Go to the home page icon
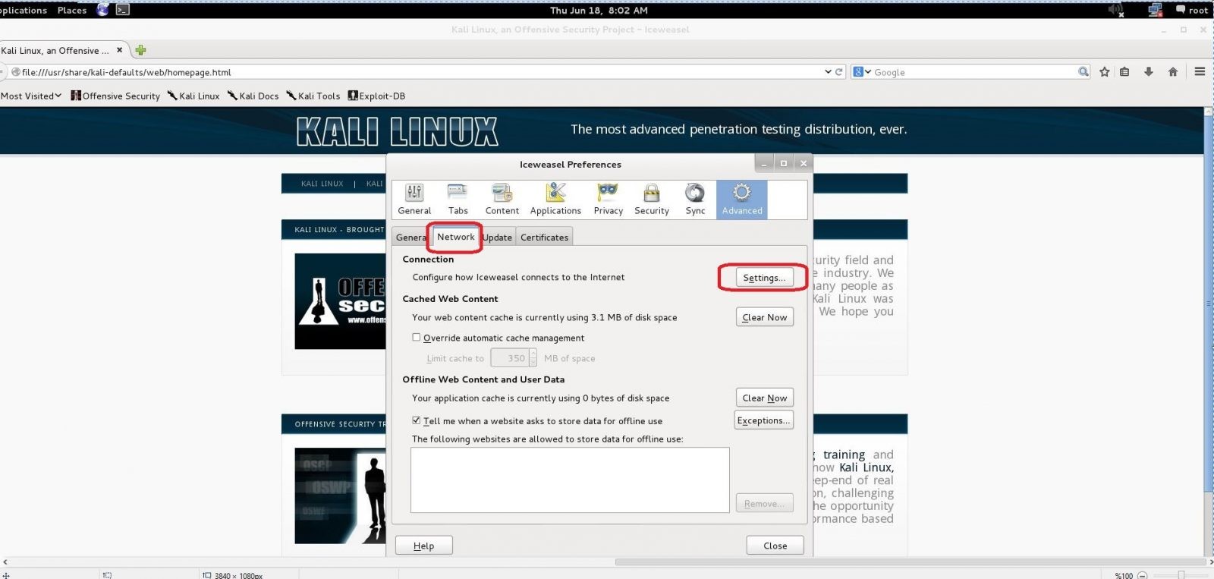The image size is (1214, 579). (x=1173, y=72)
